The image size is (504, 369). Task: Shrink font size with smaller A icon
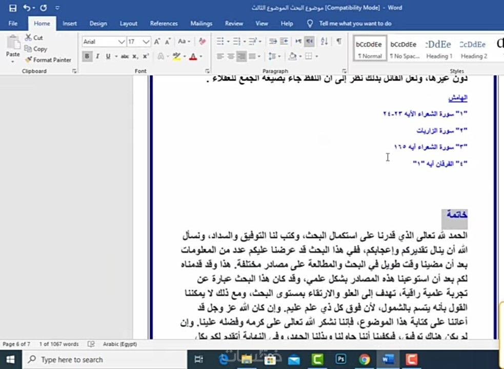coord(168,42)
